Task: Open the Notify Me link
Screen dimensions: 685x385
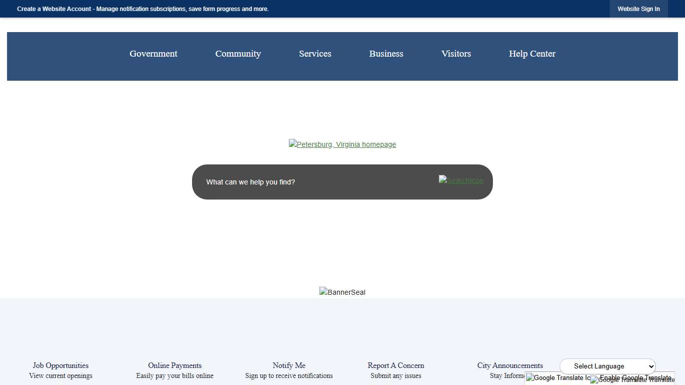Action: (x=289, y=366)
